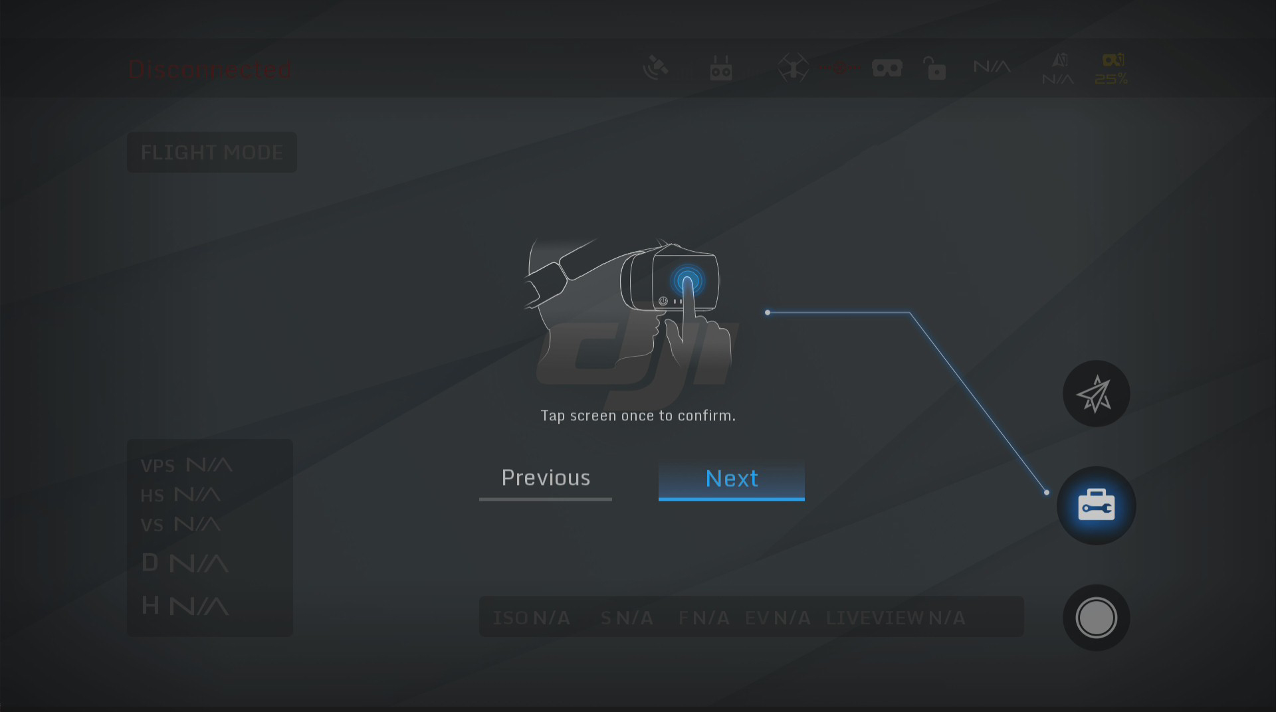This screenshot has width=1276, height=712.
Task: Click the ISO N/A camera value
Action: click(x=532, y=618)
